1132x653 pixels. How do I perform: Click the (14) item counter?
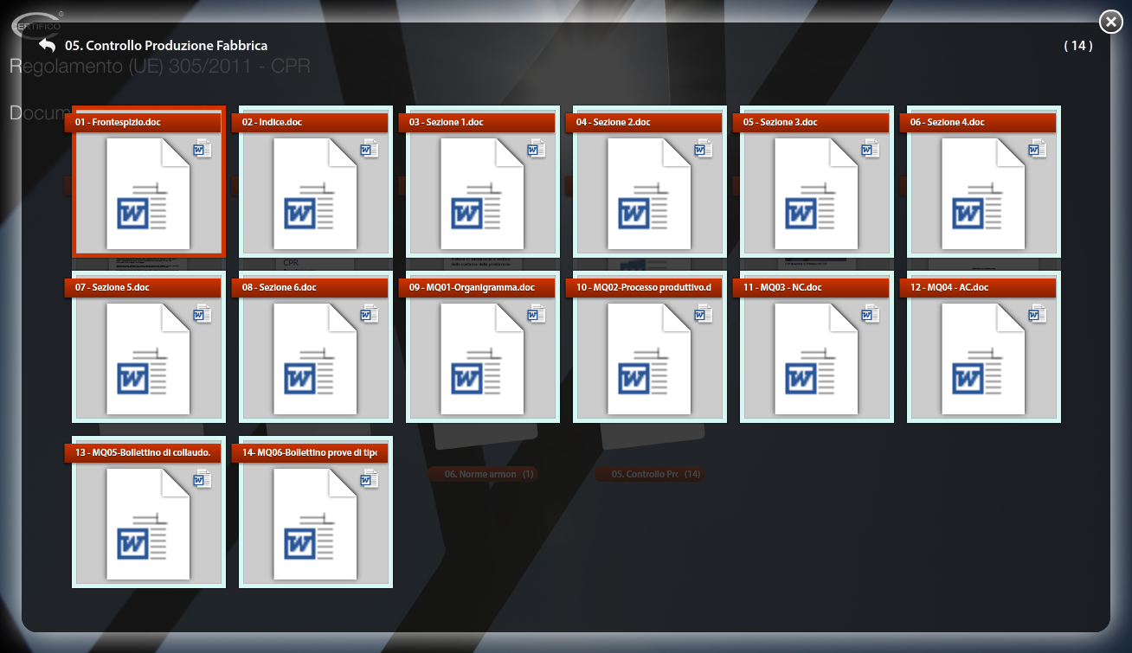[x=1077, y=46]
